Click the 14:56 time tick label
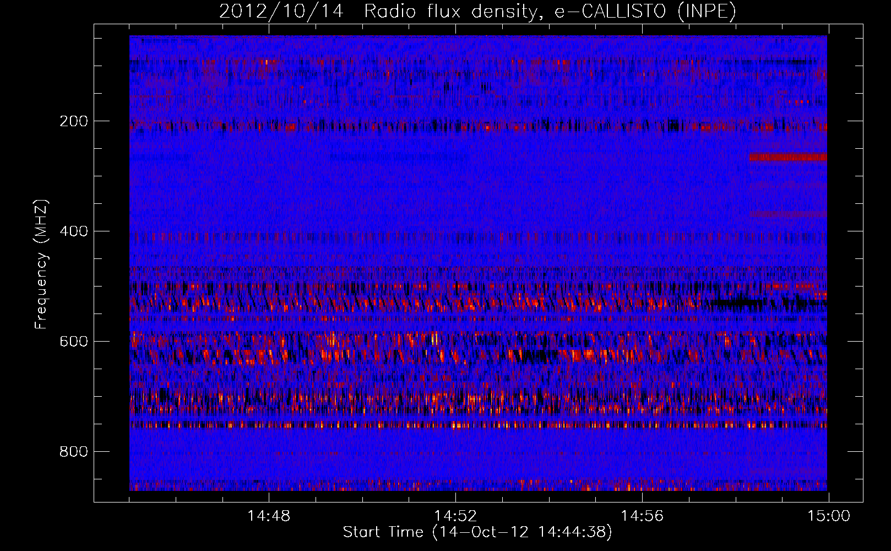Viewport: 891px width, 551px height. coord(642,516)
